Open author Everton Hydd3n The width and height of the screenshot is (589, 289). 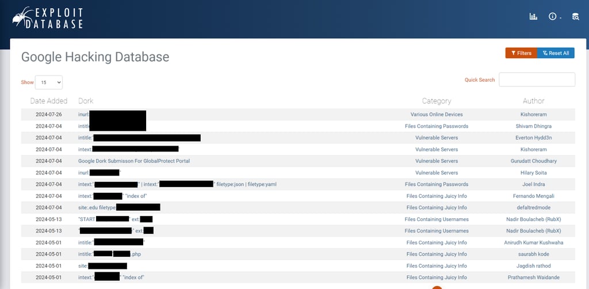pos(533,138)
